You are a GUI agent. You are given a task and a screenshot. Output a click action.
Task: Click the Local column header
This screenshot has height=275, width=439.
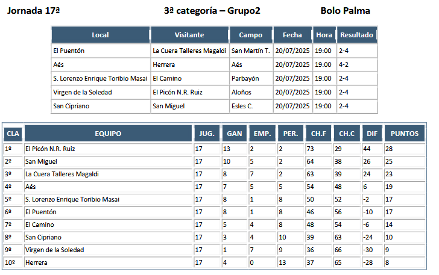point(100,35)
